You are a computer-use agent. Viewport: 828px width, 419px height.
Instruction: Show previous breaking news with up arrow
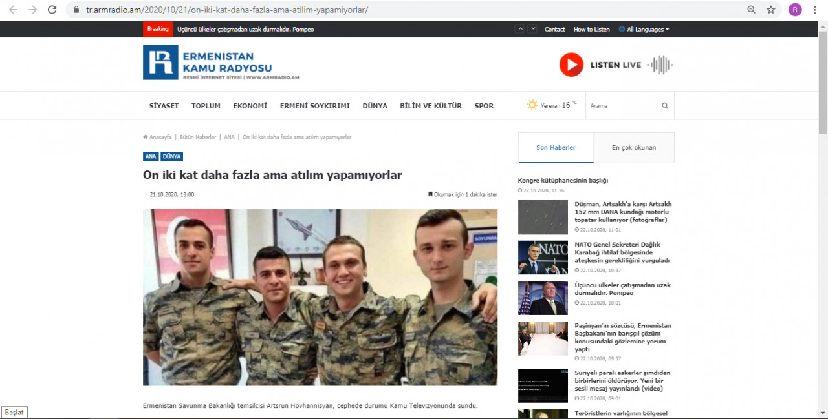(x=520, y=29)
